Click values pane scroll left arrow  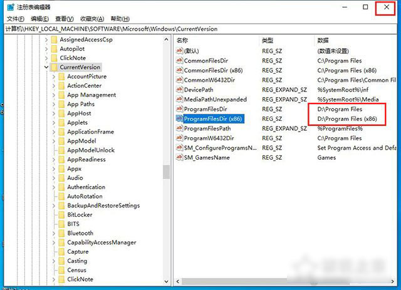point(178,281)
